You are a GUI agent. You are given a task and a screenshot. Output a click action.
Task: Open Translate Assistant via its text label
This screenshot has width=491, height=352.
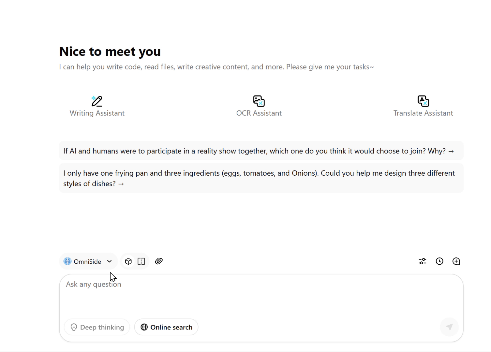tap(423, 113)
